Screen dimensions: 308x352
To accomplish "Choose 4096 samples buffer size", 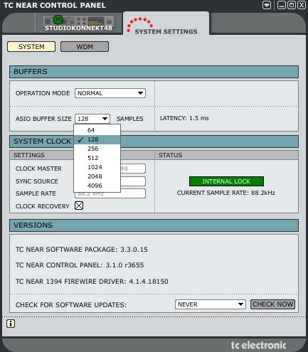I will click(97, 186).
